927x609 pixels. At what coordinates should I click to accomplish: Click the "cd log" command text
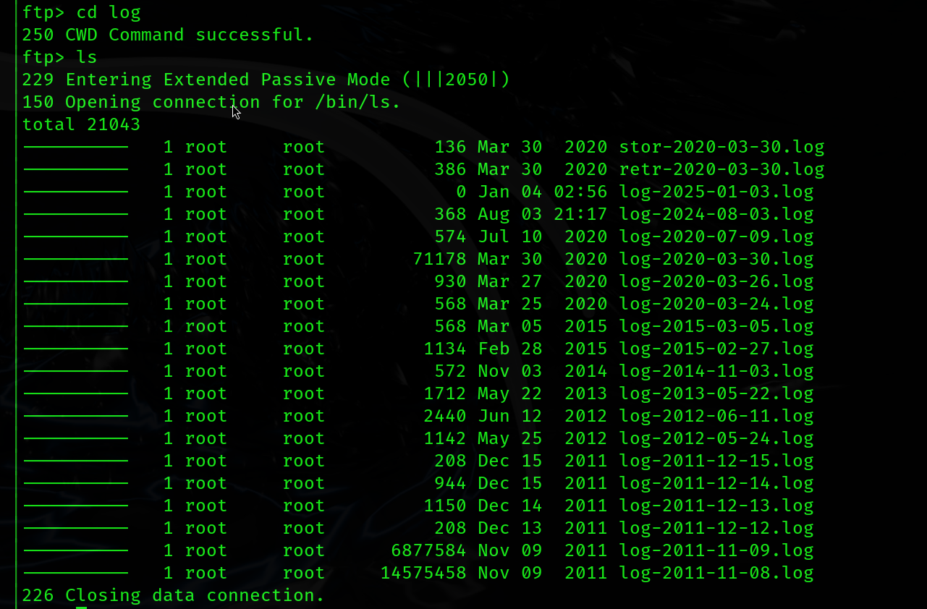click(109, 12)
